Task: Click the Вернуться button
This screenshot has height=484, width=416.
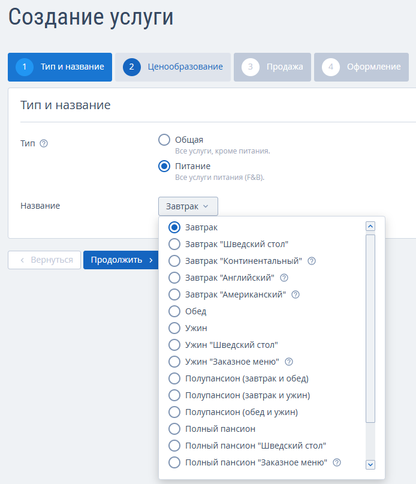Action: 44,260
